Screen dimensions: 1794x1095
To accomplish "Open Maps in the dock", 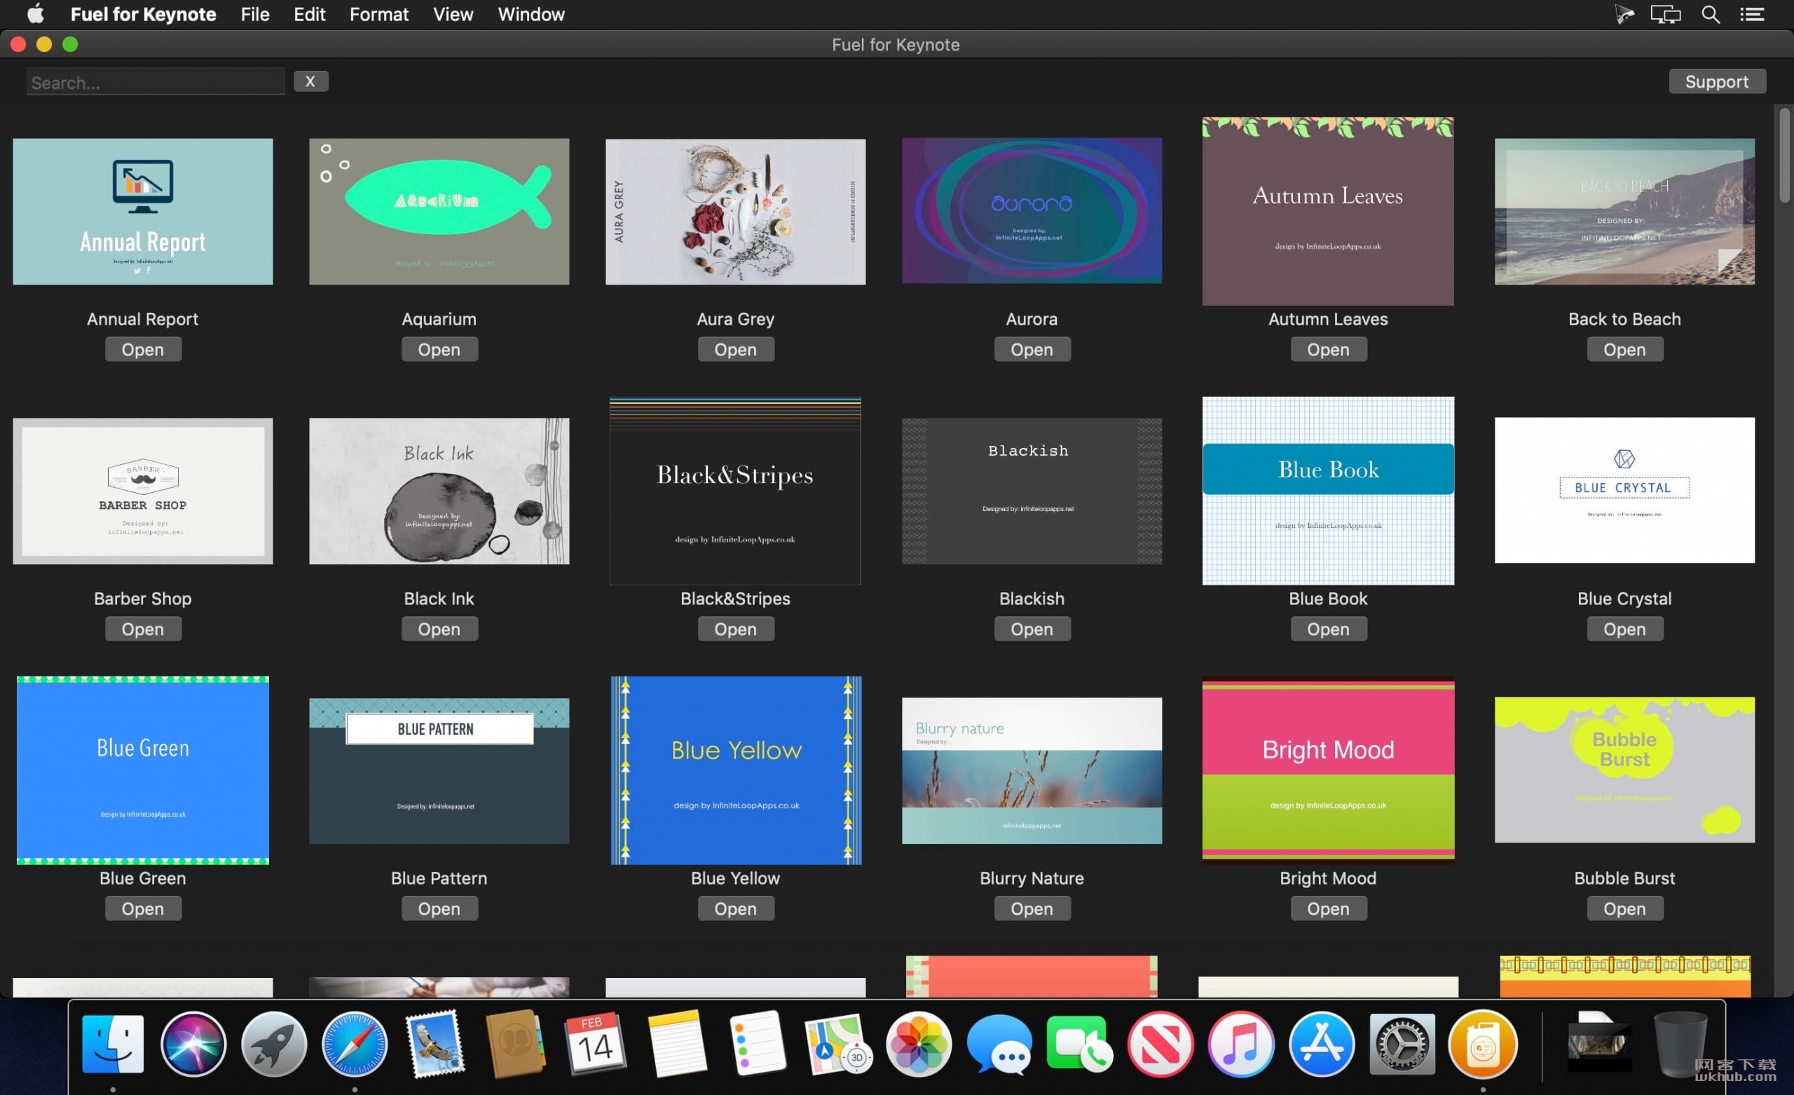I will (838, 1044).
